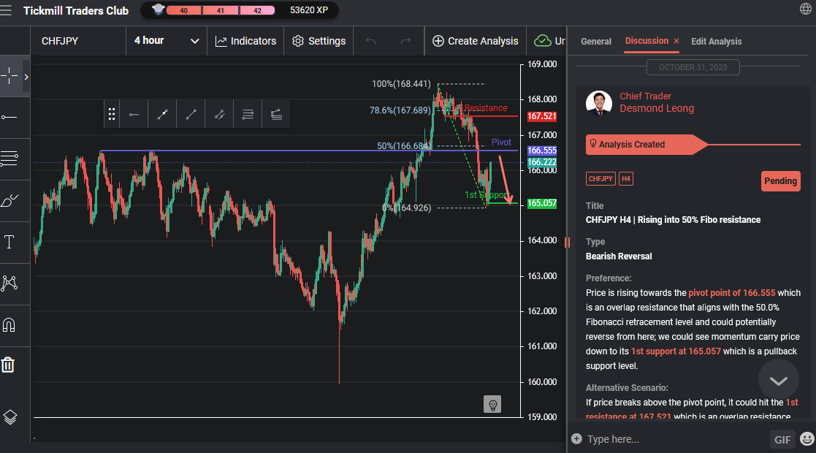The image size is (816, 453).
Task: Click the 166.555 pivot price label
Action: click(542, 151)
